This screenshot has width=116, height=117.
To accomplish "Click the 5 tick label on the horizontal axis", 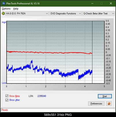I will (x=104, y=86).
